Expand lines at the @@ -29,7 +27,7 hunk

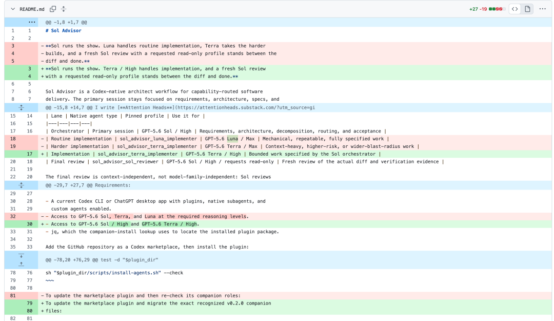tap(21, 185)
